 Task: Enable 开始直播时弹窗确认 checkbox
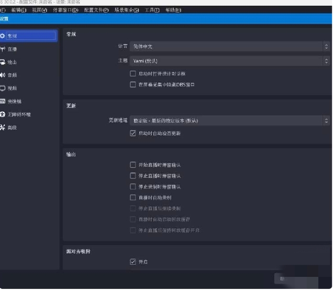point(133,165)
